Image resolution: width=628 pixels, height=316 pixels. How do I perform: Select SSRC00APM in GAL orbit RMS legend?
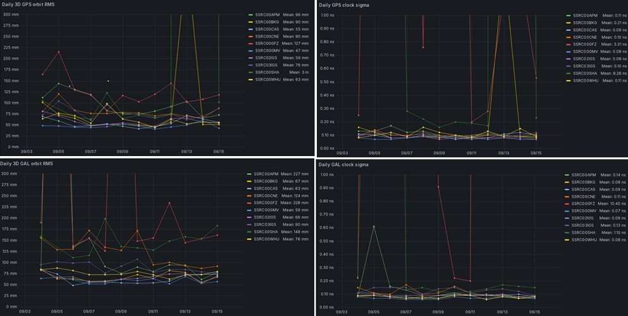pyautogui.click(x=267, y=174)
